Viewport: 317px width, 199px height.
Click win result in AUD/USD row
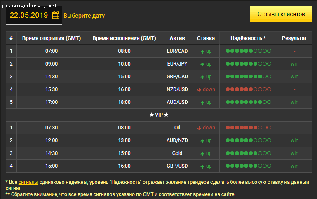(x=294, y=102)
